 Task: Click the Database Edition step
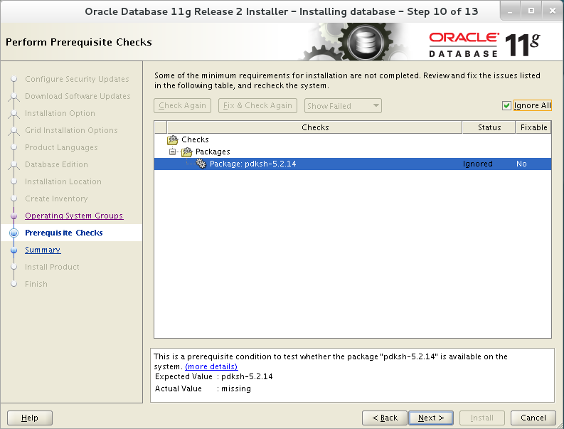point(56,164)
